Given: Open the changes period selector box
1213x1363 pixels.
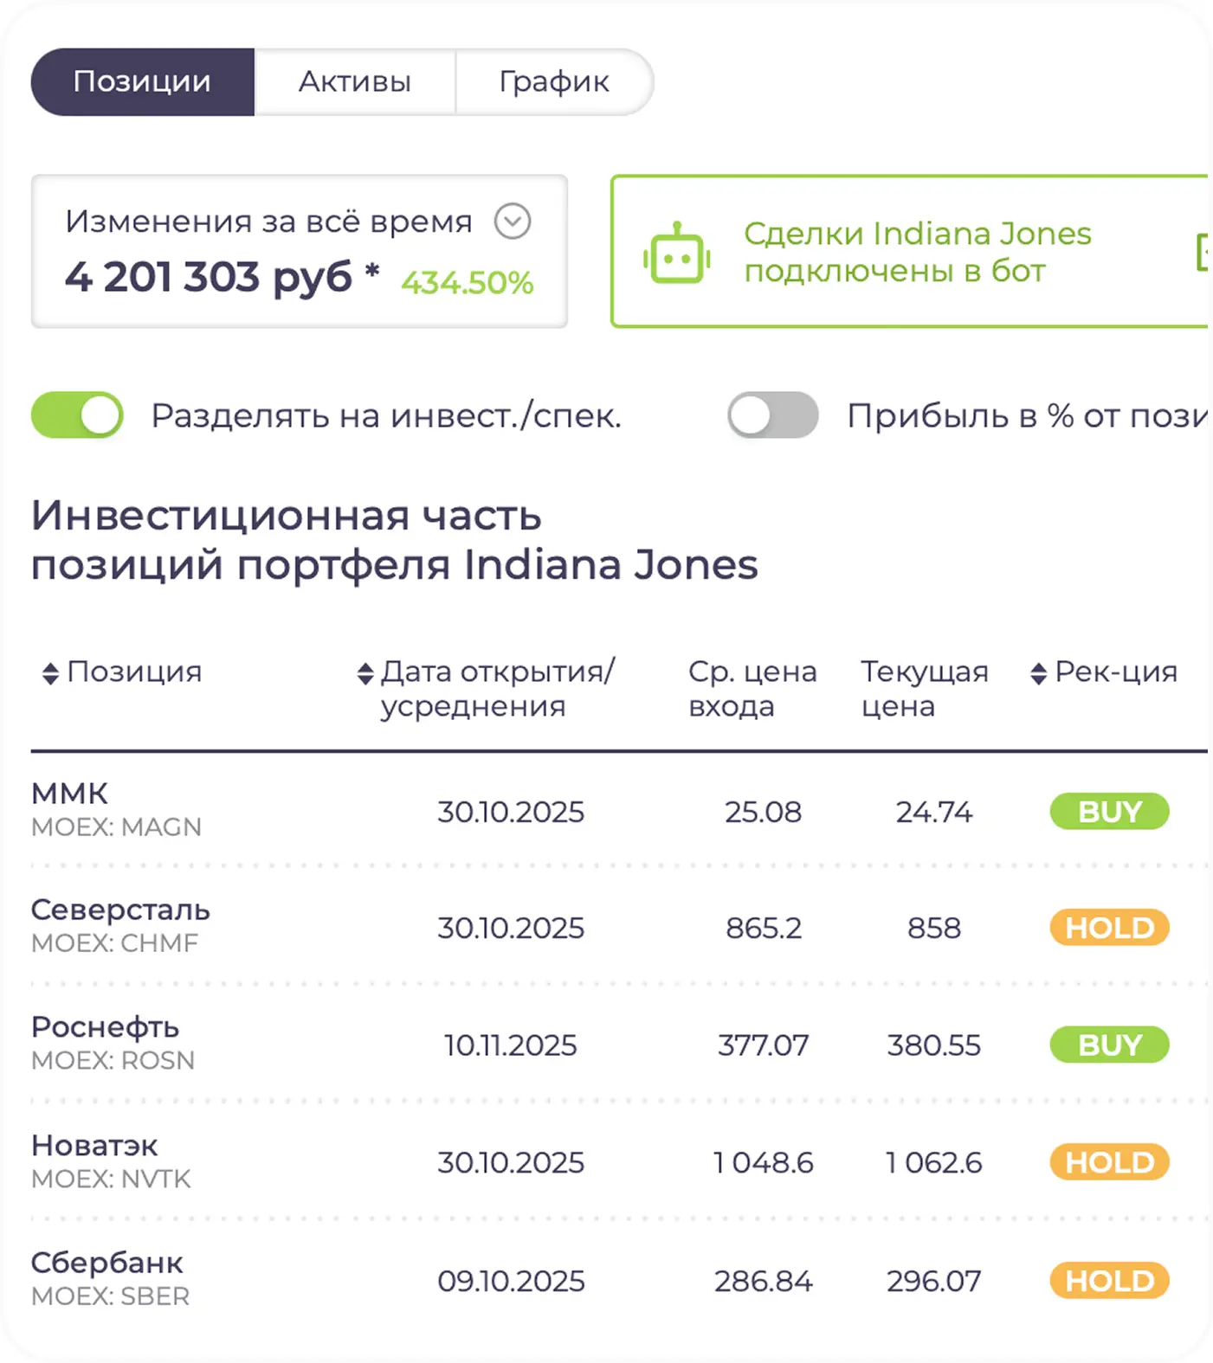Looking at the screenshot, I should point(299,252).
